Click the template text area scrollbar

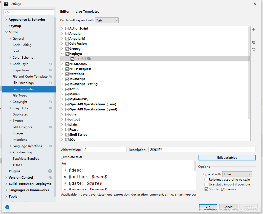[194, 166]
